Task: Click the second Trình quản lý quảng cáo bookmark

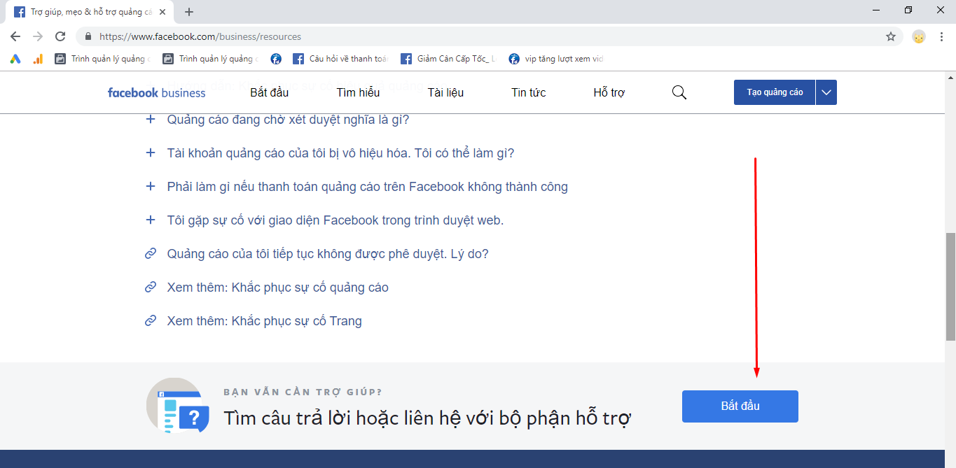Action: [x=211, y=59]
